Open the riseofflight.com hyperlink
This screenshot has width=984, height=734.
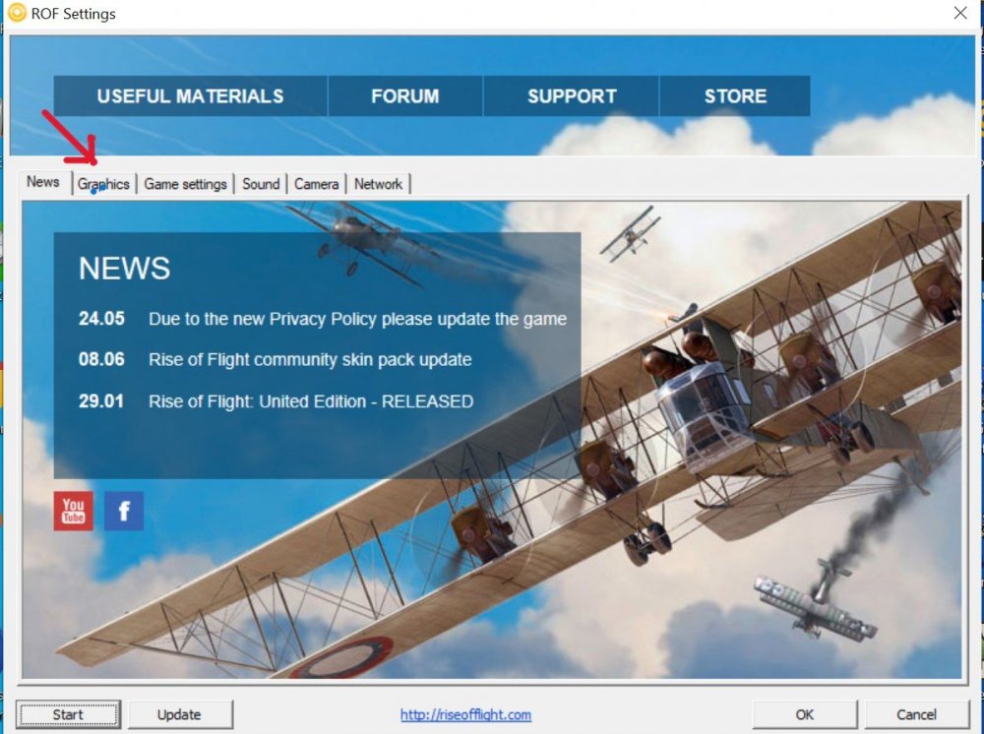[x=465, y=715]
